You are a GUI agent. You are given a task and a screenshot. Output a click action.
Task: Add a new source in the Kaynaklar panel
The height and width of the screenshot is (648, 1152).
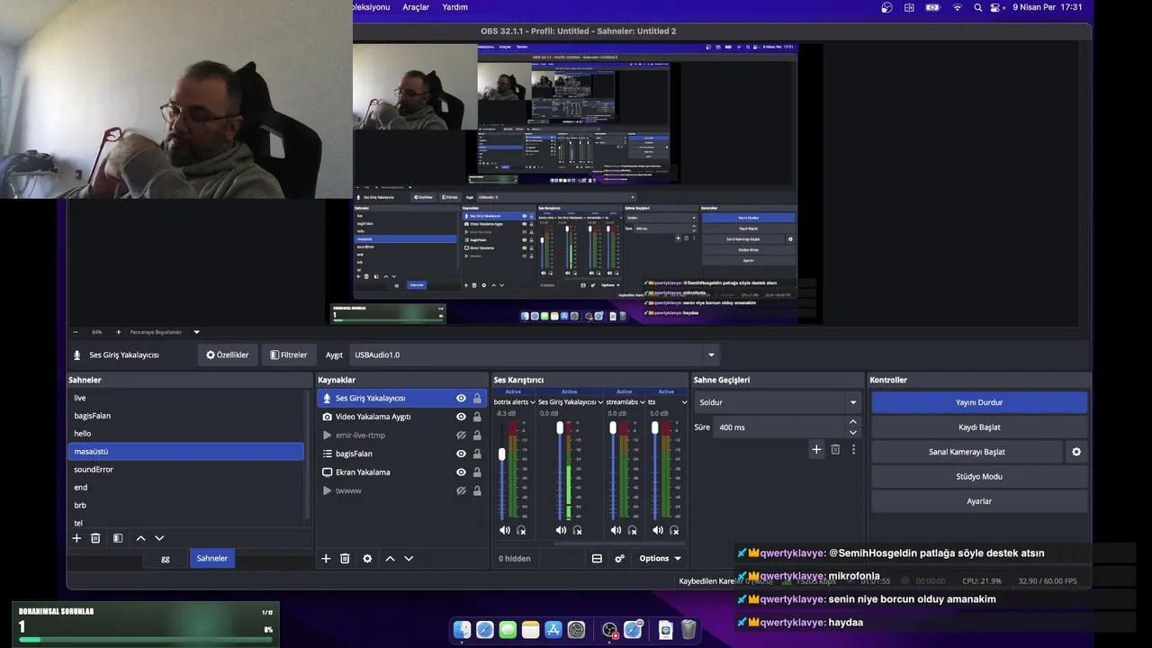click(x=326, y=559)
